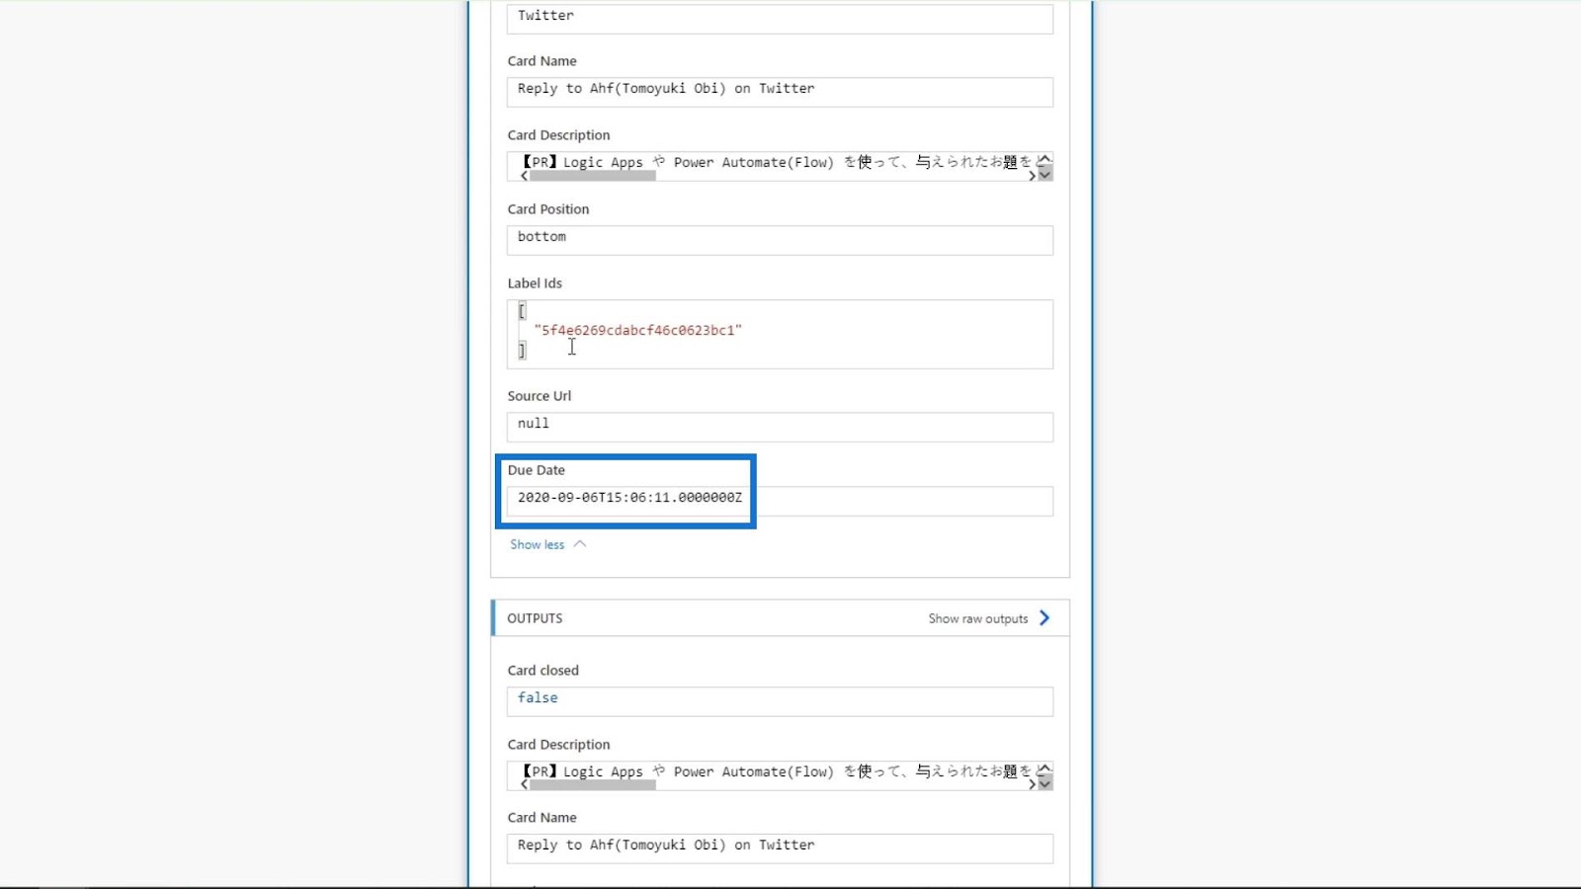Open Show raw outputs
Screen dimensions: 1581x889
tap(977, 618)
